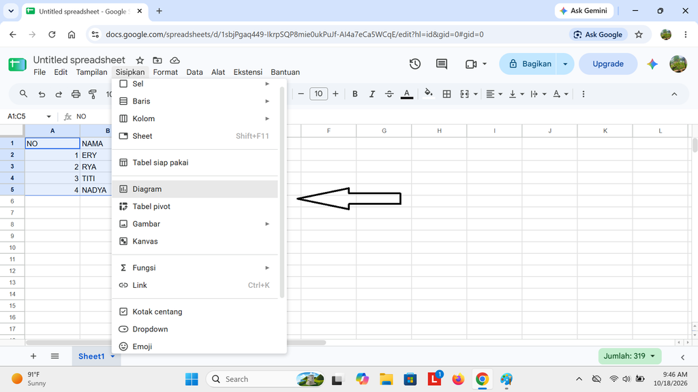Toggle italic formatting
The image size is (698, 392).
tap(371, 94)
